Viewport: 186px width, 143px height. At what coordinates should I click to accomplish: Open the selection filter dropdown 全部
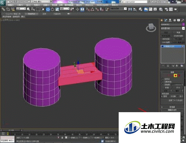click(x=21, y=9)
